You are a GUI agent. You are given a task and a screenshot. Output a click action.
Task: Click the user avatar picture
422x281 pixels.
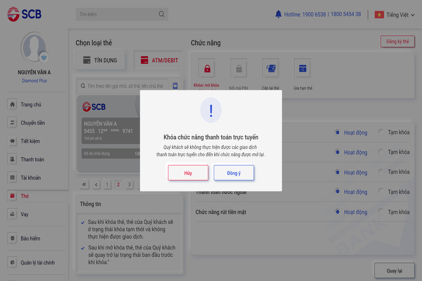pos(34,47)
